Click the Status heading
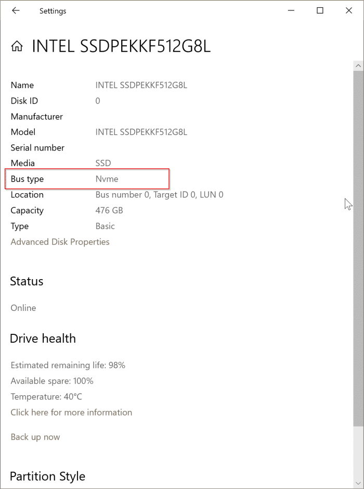The height and width of the screenshot is (489, 364). [x=27, y=281]
